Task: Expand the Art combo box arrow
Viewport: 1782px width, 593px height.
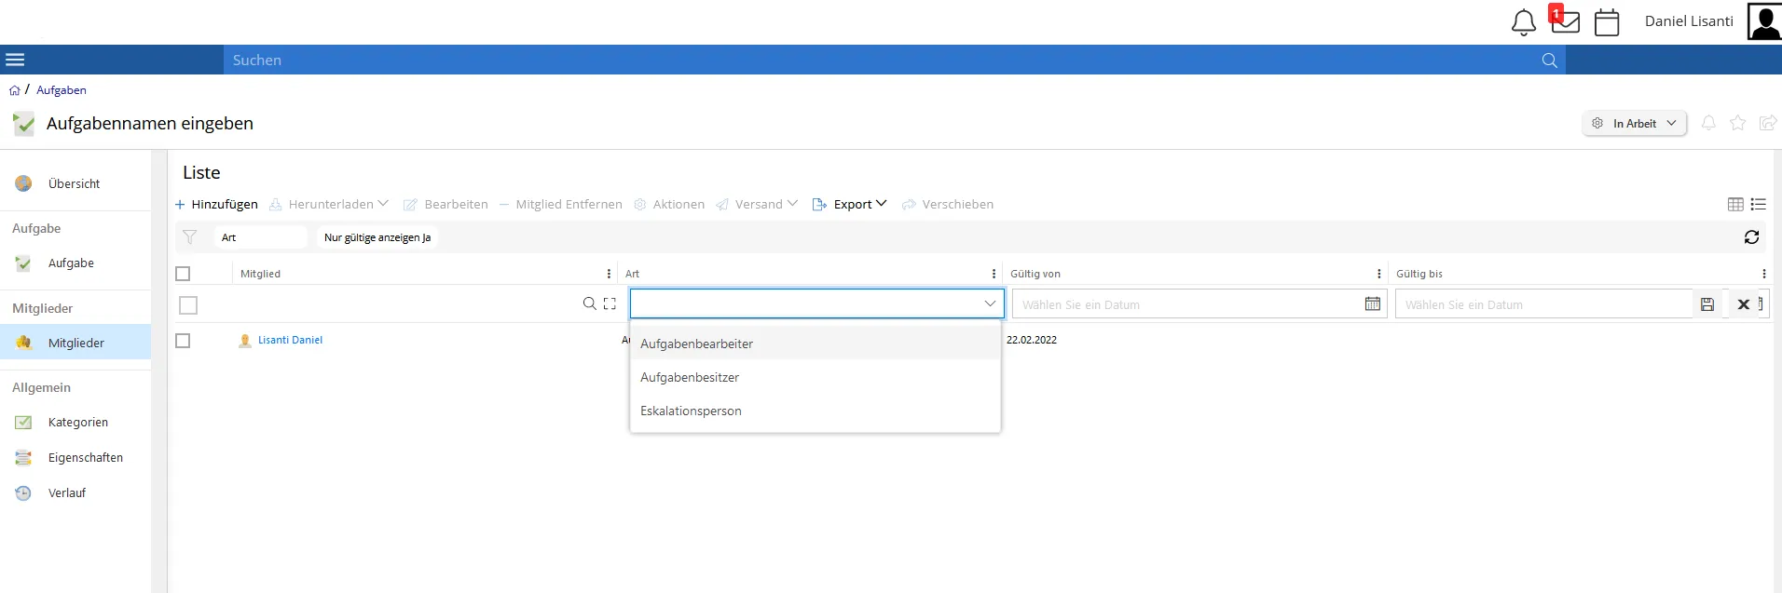Action: pyautogui.click(x=990, y=303)
